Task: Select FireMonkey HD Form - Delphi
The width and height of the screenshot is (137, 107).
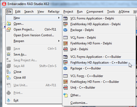Action: coord(99,43)
